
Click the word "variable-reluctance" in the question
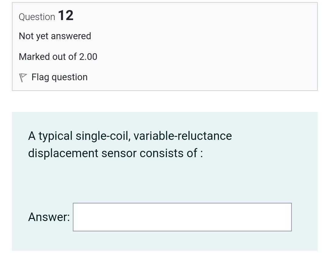point(182,136)
